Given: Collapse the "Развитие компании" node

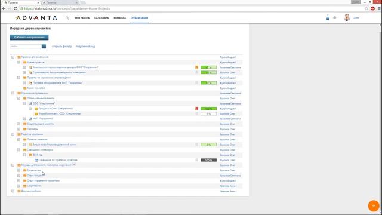Looking at the screenshot, I should pyautogui.click(x=13, y=134).
